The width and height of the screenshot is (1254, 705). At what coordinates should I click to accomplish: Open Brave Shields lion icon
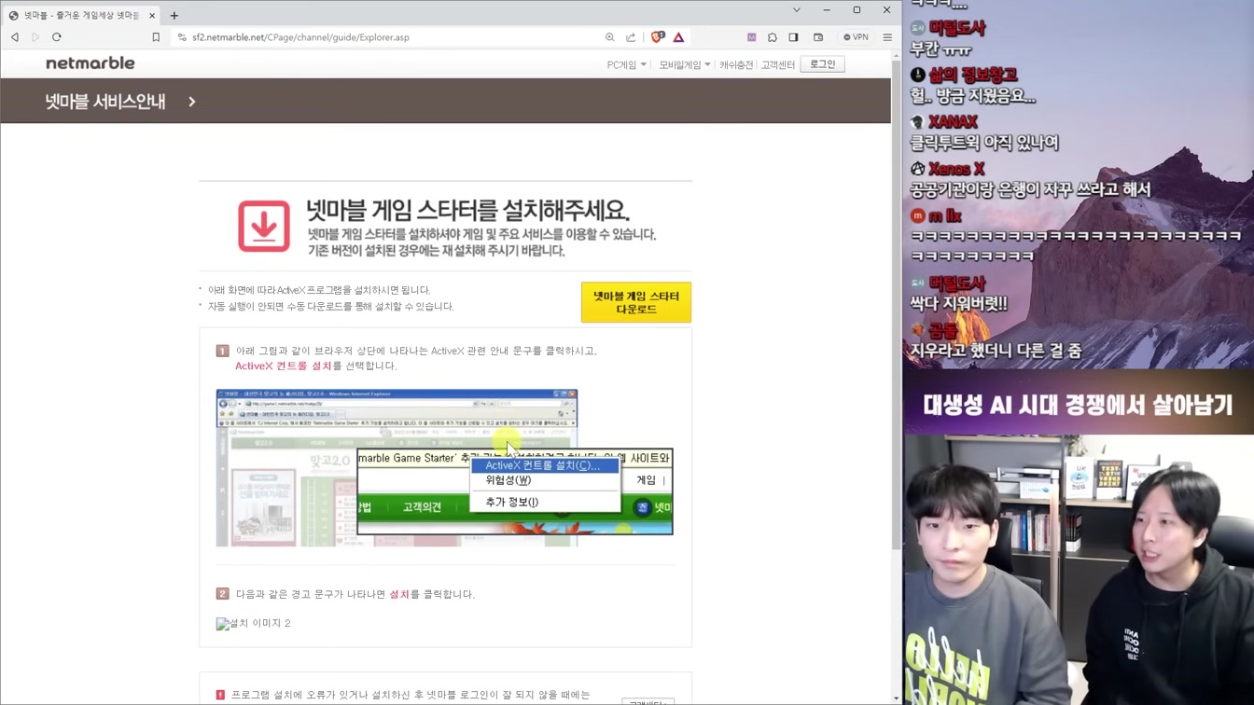coord(658,37)
